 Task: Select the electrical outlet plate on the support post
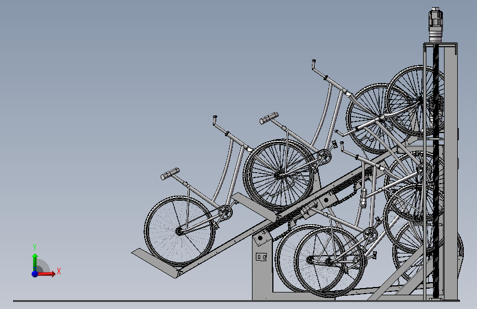261,257
